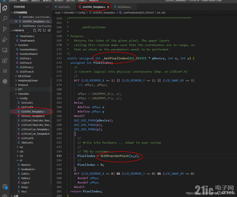Close the GUIDRV_Template.c editor tab

coord(108,7)
